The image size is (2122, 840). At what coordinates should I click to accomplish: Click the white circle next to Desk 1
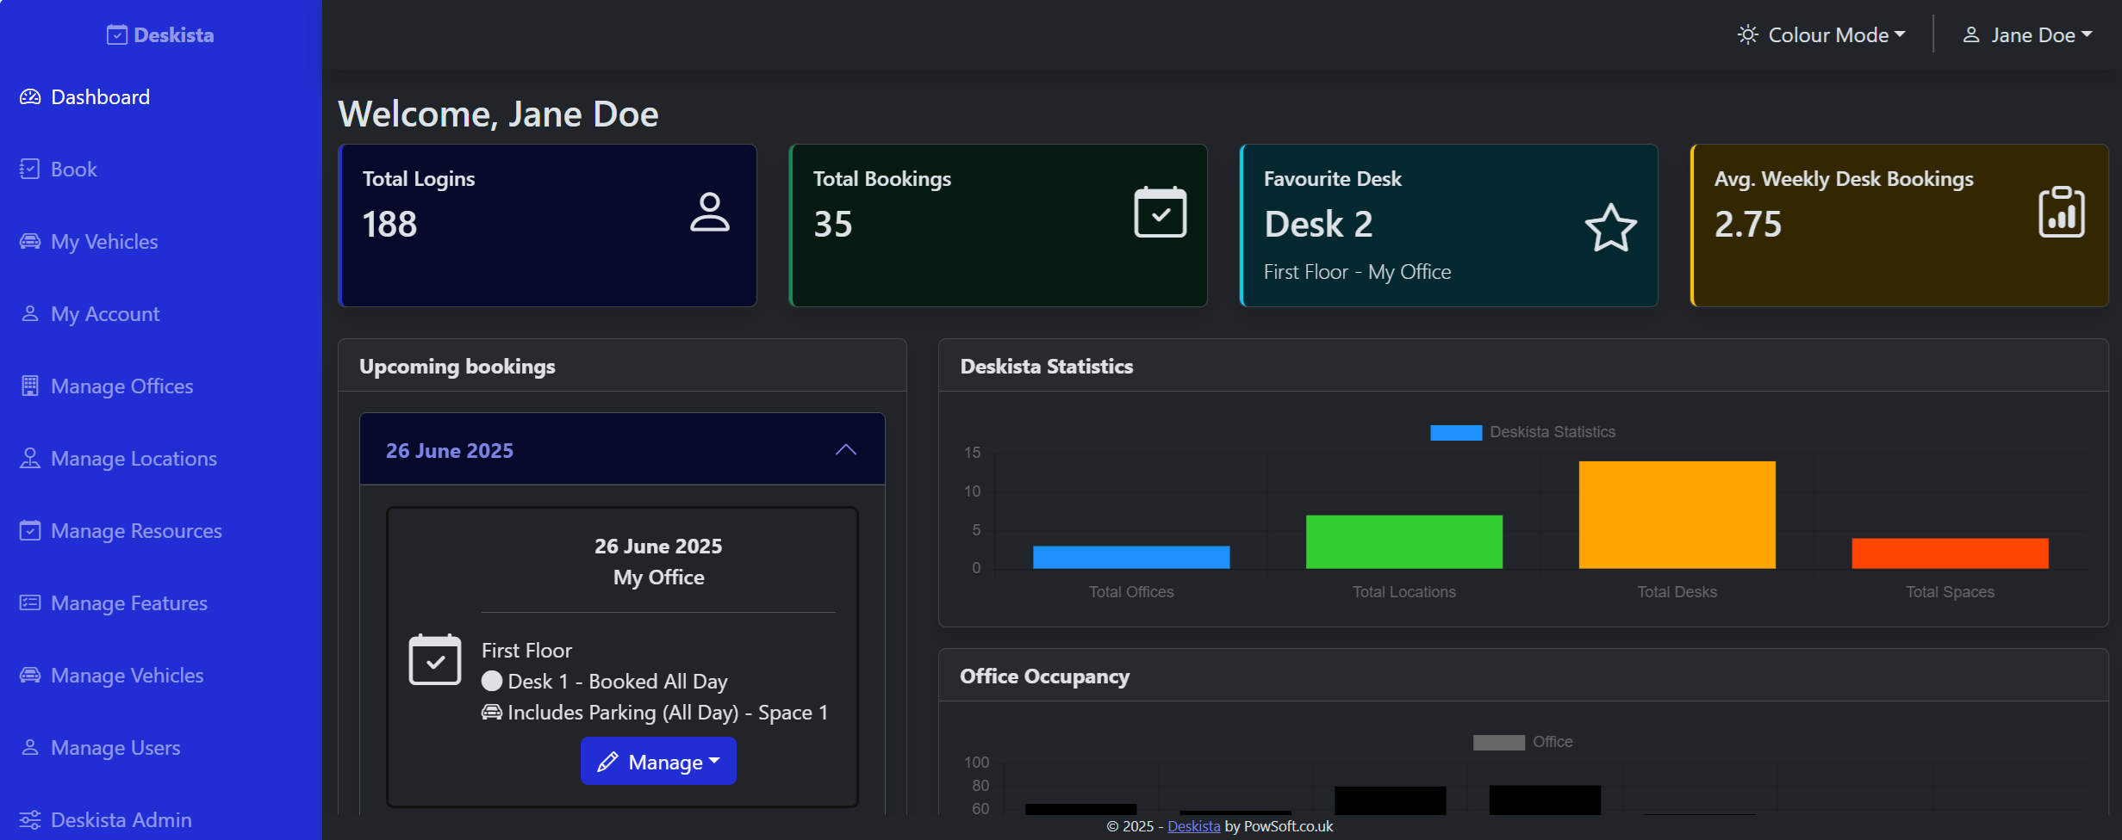pyautogui.click(x=492, y=682)
